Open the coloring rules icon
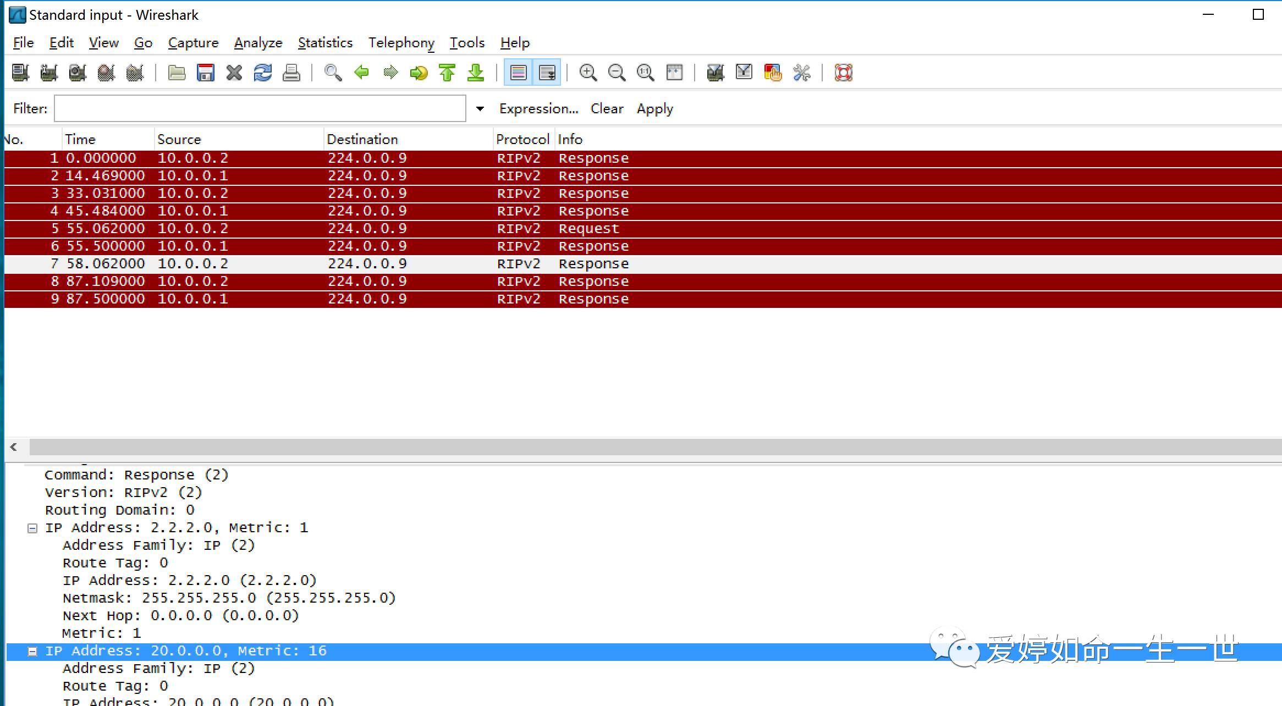The width and height of the screenshot is (1282, 706). coord(773,73)
